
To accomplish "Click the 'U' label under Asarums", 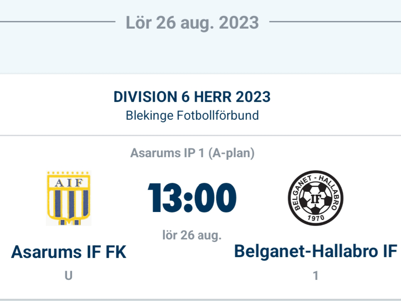I will click(x=68, y=276).
